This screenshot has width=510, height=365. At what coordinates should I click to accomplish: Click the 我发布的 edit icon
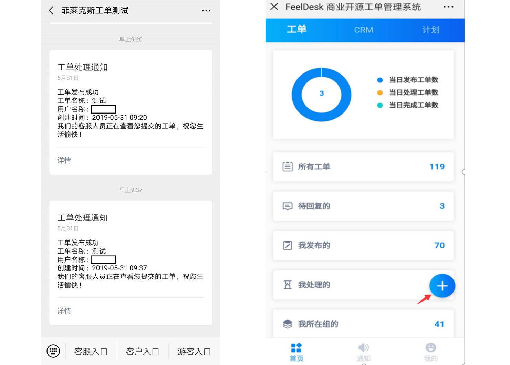288,245
